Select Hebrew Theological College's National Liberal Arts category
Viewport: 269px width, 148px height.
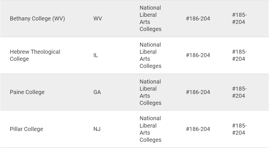coord(150,55)
